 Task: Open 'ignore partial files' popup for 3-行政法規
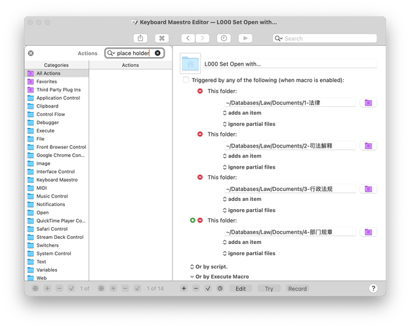point(249,211)
